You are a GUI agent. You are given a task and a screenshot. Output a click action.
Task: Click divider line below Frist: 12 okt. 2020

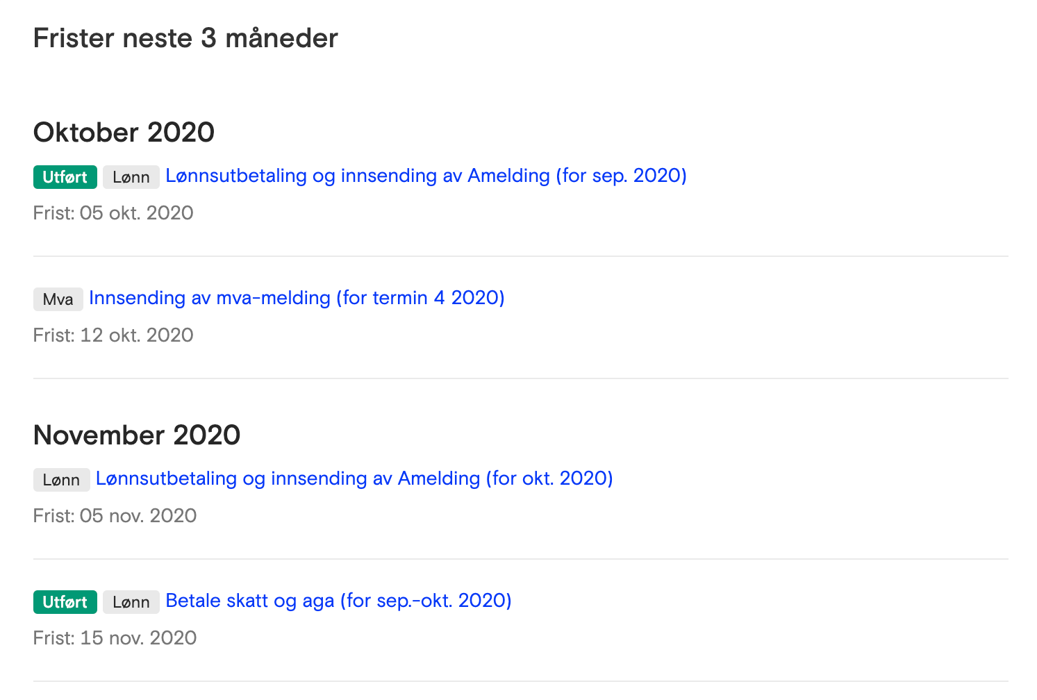(521, 378)
